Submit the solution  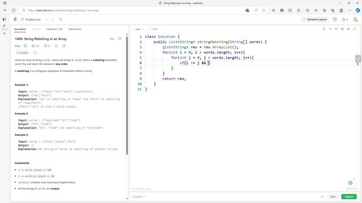(349, 197)
